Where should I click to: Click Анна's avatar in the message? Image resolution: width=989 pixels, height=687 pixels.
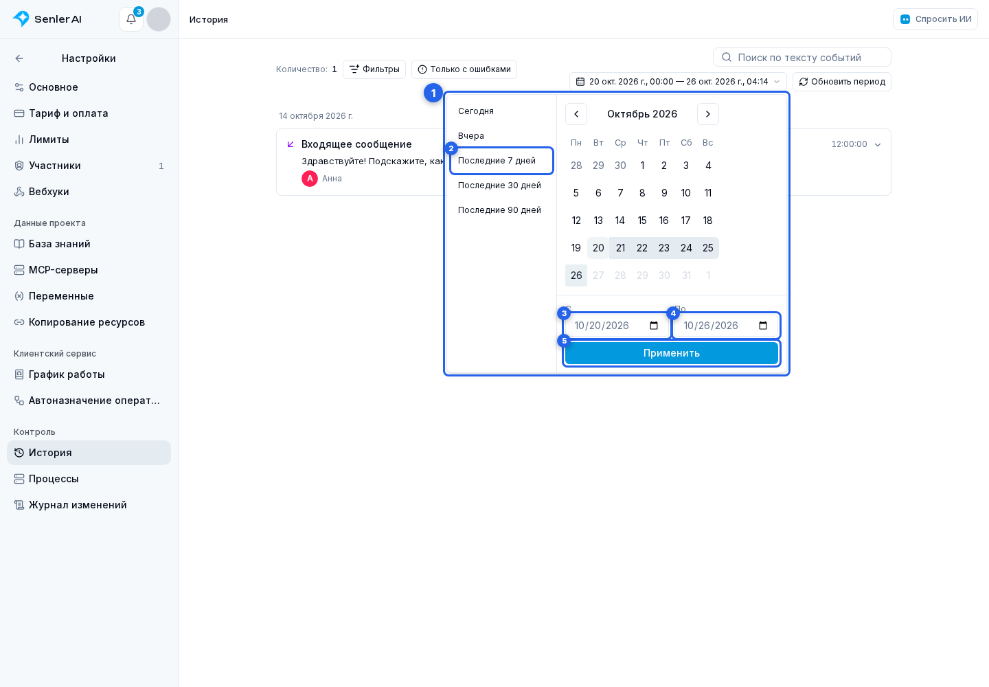310,179
